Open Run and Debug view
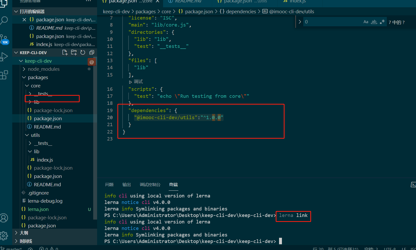The height and width of the screenshot is (250, 416). (x=4, y=57)
